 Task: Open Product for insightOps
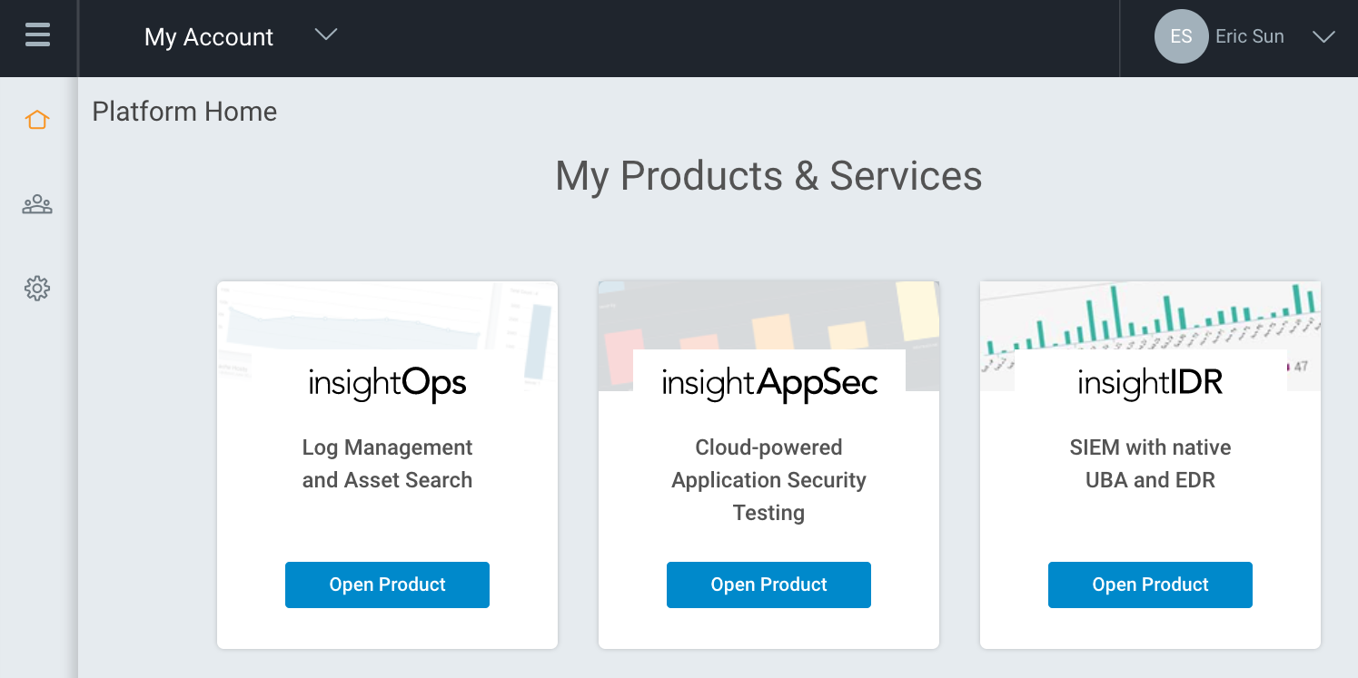pyautogui.click(x=387, y=585)
